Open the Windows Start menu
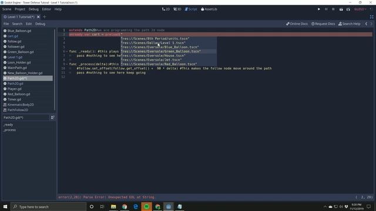 [5, 206]
